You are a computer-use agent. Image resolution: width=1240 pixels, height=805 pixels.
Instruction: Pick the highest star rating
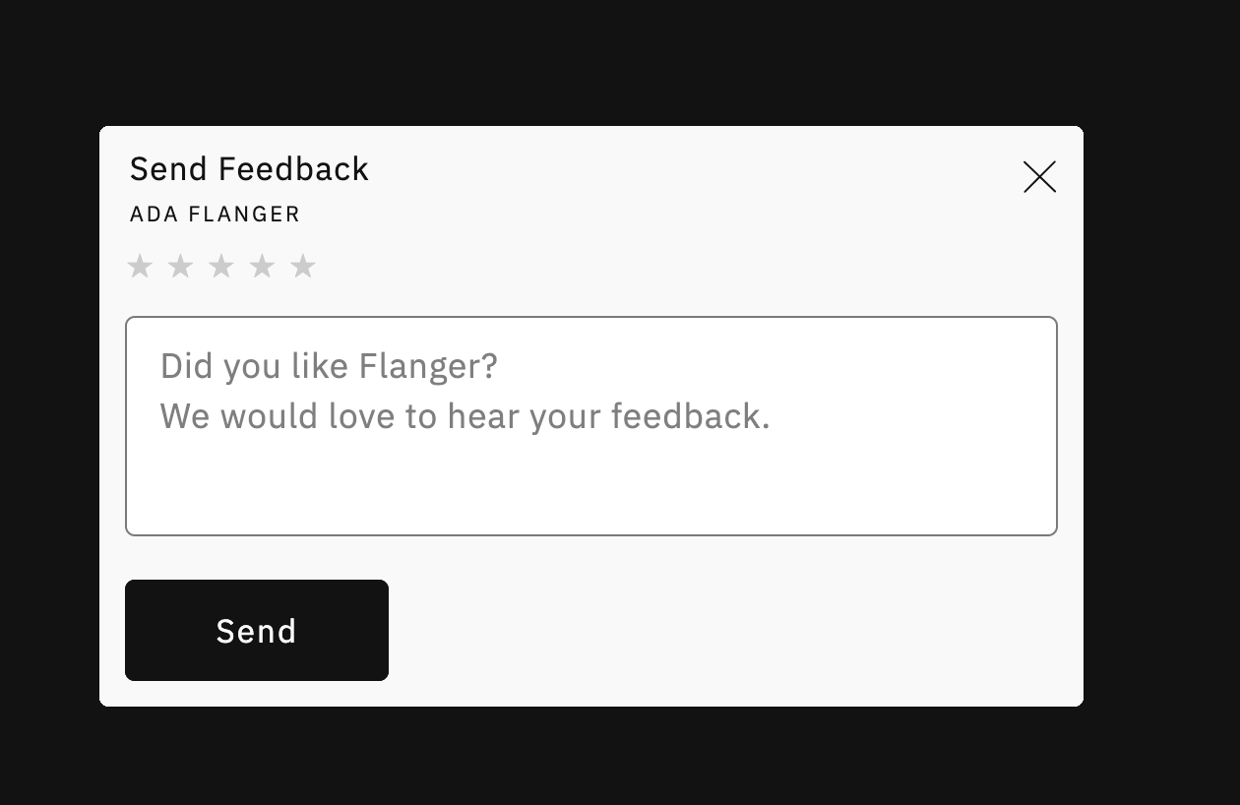pos(303,266)
